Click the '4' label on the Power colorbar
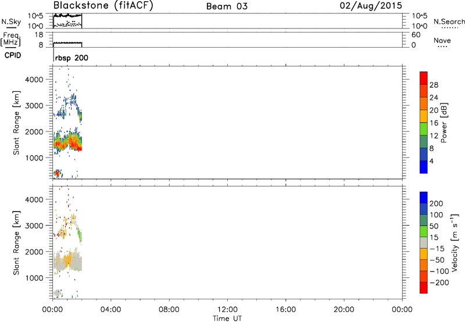The image size is (465, 322). click(431, 161)
